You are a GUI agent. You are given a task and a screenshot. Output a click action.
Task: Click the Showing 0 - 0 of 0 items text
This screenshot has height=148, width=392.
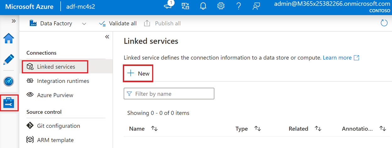coord(158,113)
